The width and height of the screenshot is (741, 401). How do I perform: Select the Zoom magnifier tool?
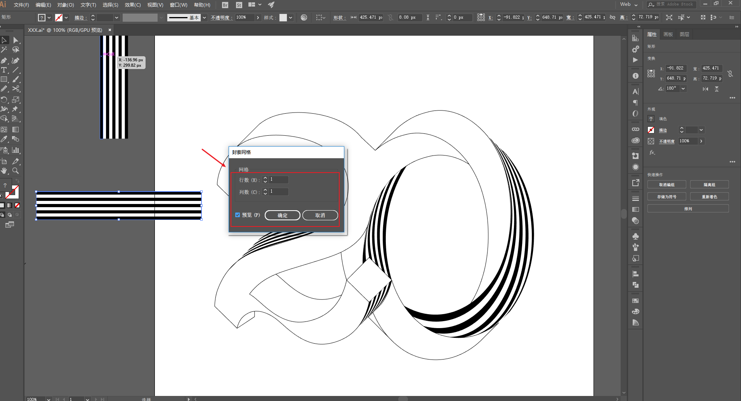(x=16, y=171)
